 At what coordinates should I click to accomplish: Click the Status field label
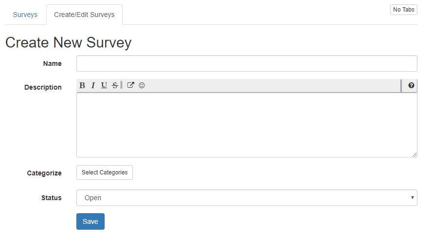pos(52,198)
